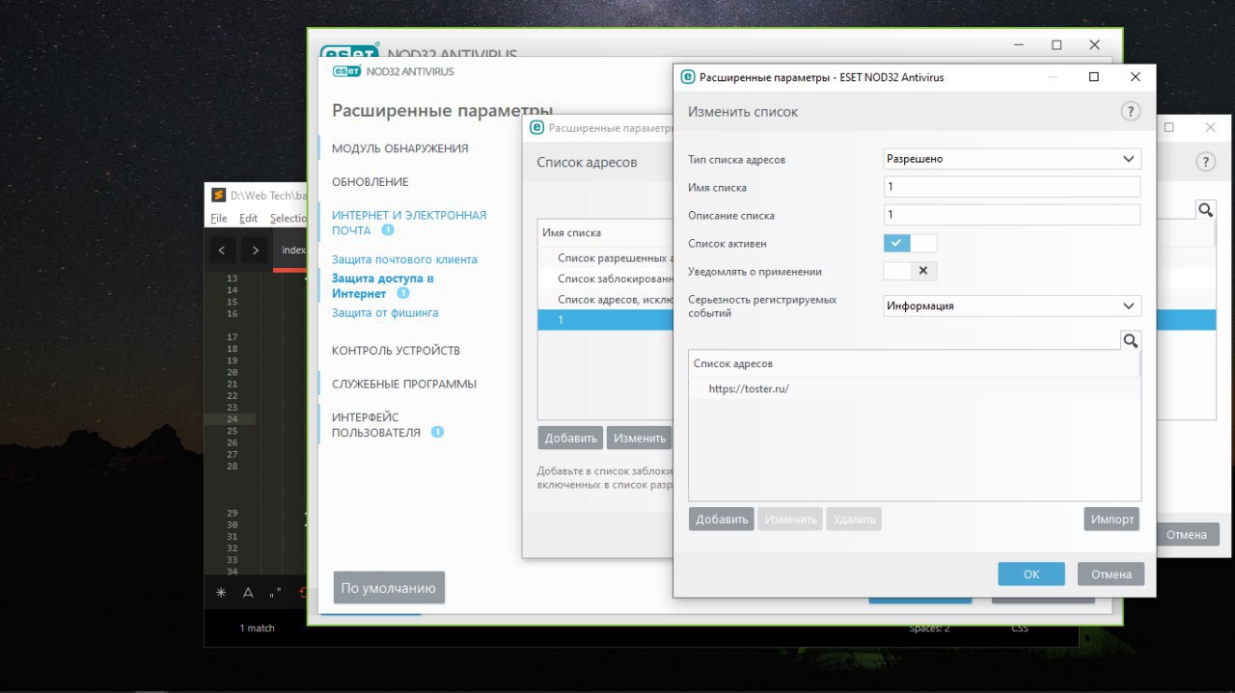Click ESET logo icon in the Список адресов dialog title

click(537, 127)
